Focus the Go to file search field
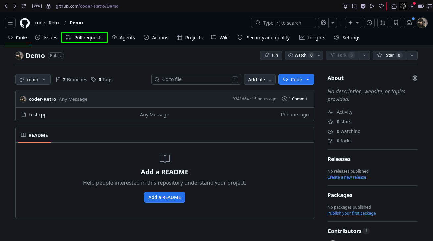 tap(196, 79)
